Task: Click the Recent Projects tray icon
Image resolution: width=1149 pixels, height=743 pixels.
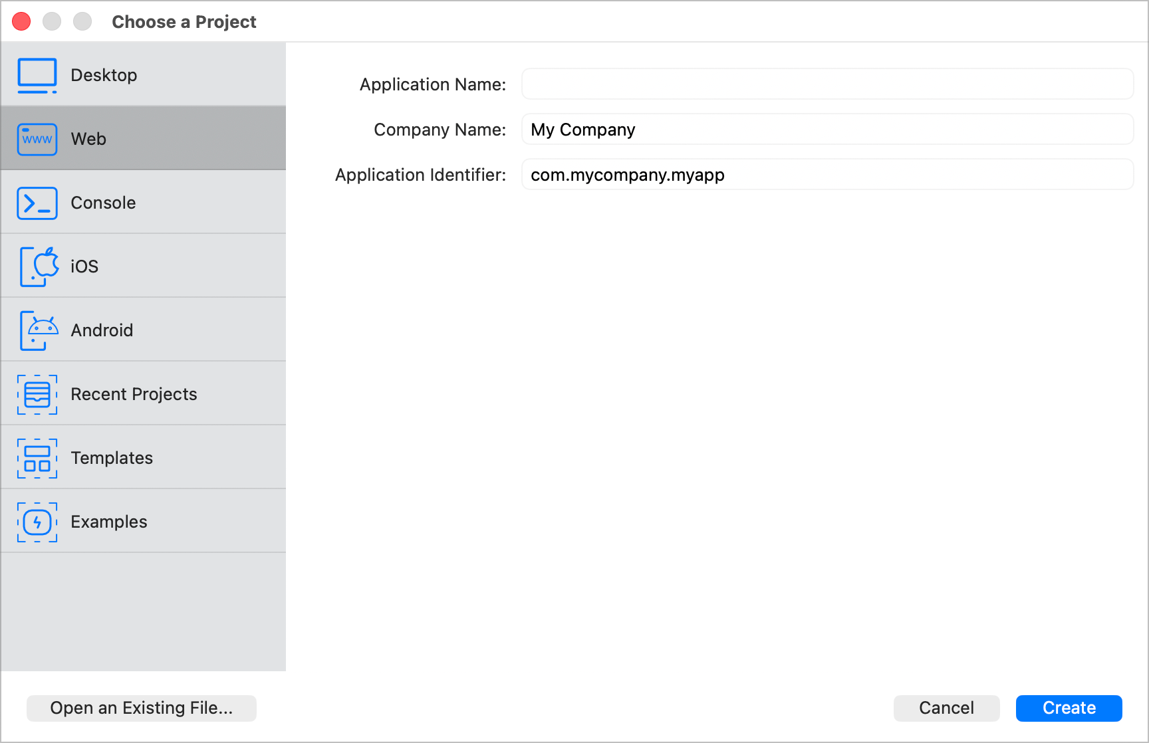Action: (37, 394)
